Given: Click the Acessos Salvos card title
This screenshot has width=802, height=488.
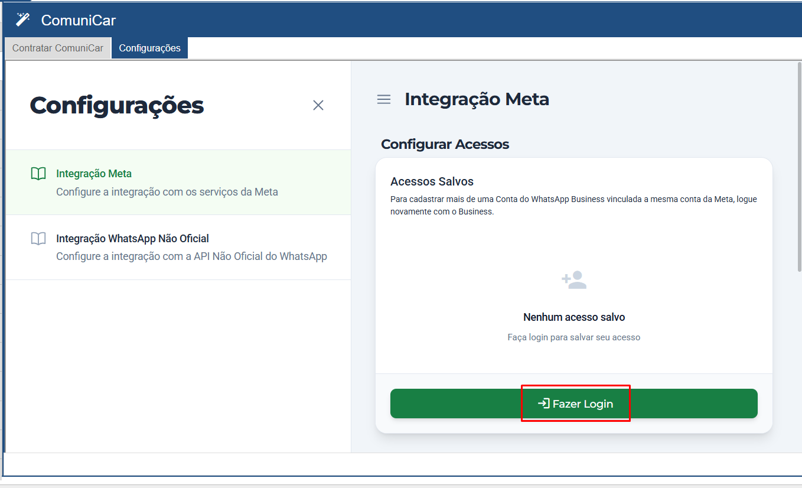Looking at the screenshot, I should coord(432,181).
